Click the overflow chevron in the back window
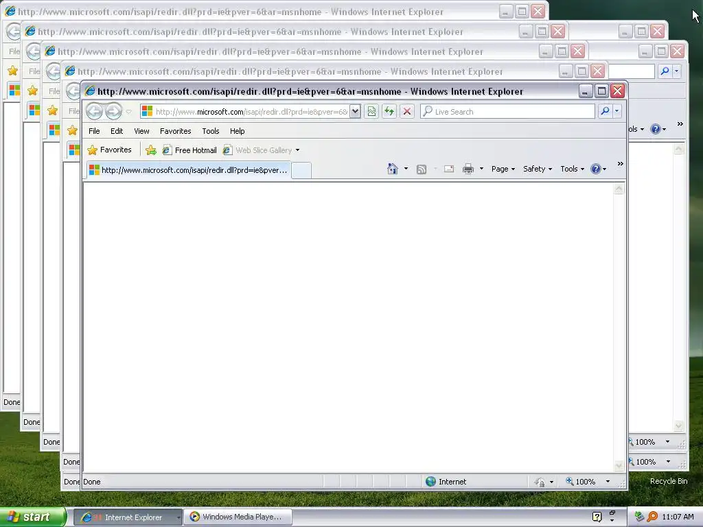Screen dimensions: 703x527 click(680, 124)
